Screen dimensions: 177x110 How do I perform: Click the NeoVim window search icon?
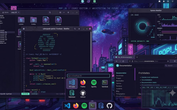point(75,29)
